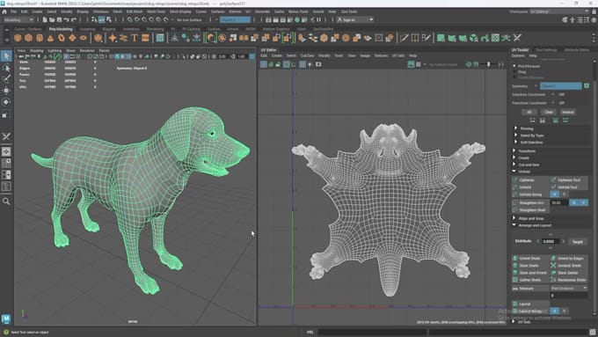Click the Unstack Shells icon in the UV Toolkit
Image resolution: width=598 pixels, height=337 pixels.
[x=553, y=266]
